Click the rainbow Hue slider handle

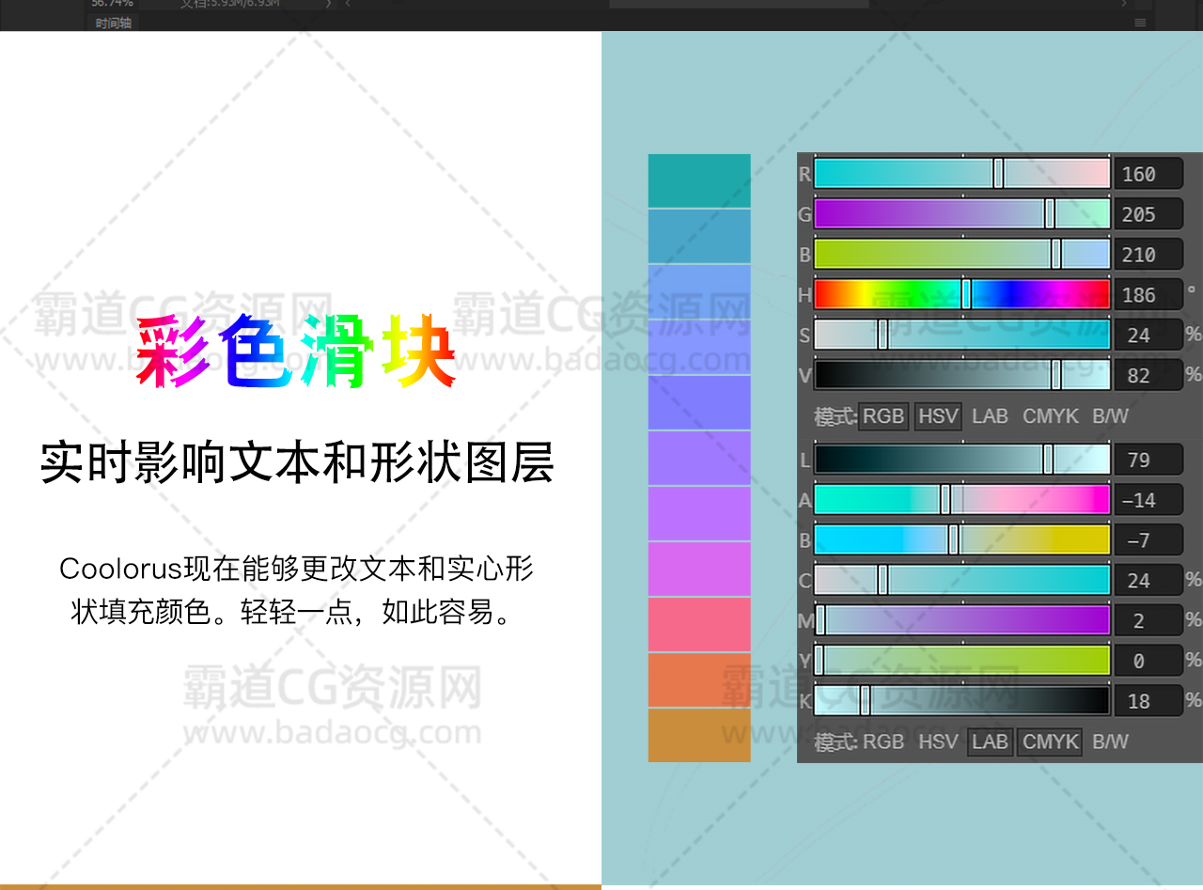point(966,294)
